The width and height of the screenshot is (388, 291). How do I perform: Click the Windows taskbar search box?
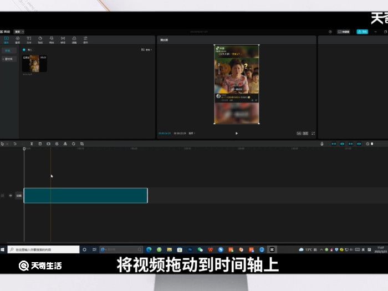tap(43, 249)
